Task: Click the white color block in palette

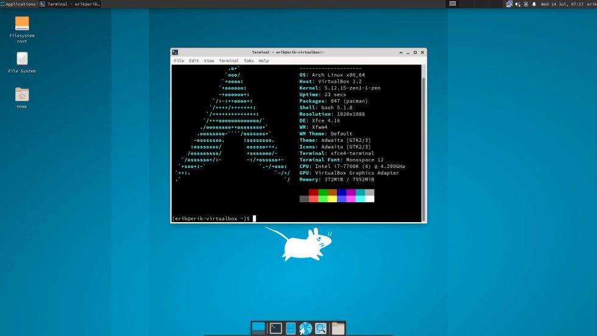Action: (x=369, y=198)
